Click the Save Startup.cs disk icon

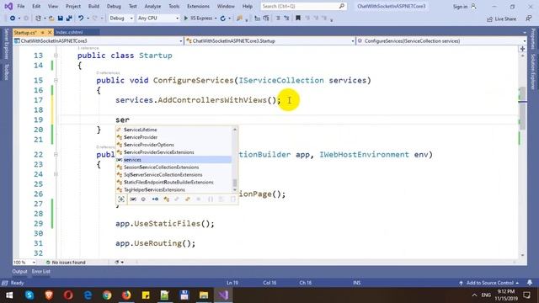coord(60,19)
